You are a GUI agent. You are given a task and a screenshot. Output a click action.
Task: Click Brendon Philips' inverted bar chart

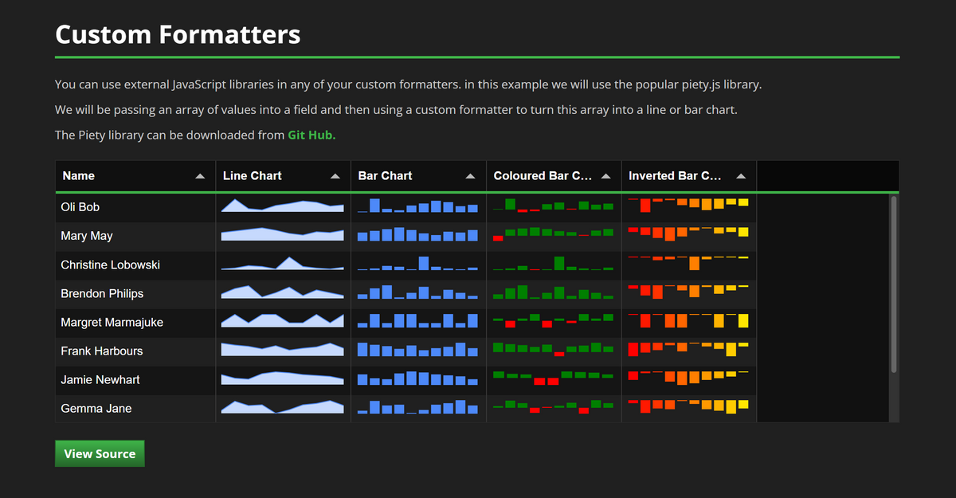(x=688, y=292)
